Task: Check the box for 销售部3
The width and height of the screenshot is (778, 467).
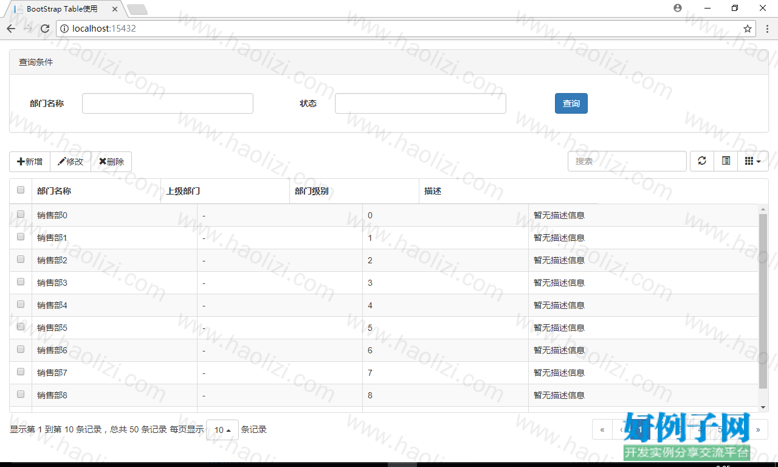Action: tap(21, 282)
